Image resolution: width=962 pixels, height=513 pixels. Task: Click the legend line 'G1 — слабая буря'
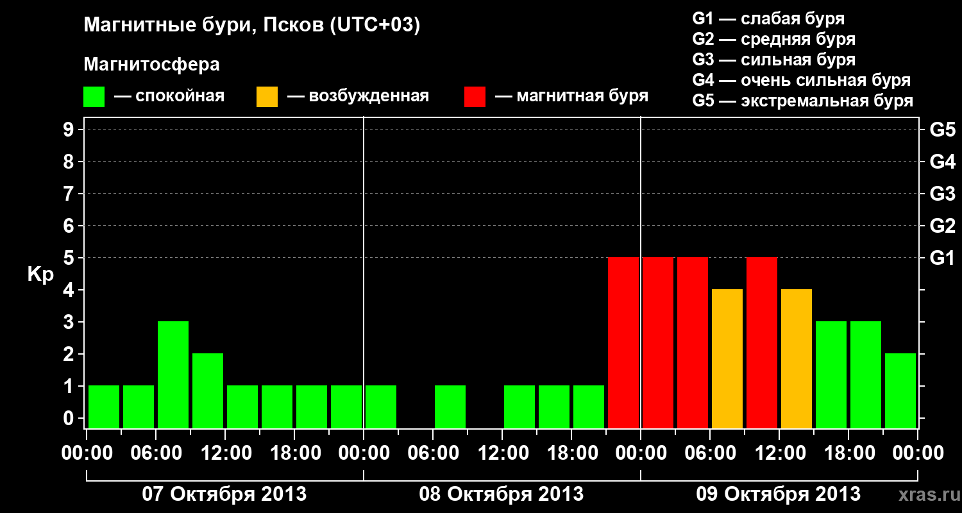(x=768, y=18)
